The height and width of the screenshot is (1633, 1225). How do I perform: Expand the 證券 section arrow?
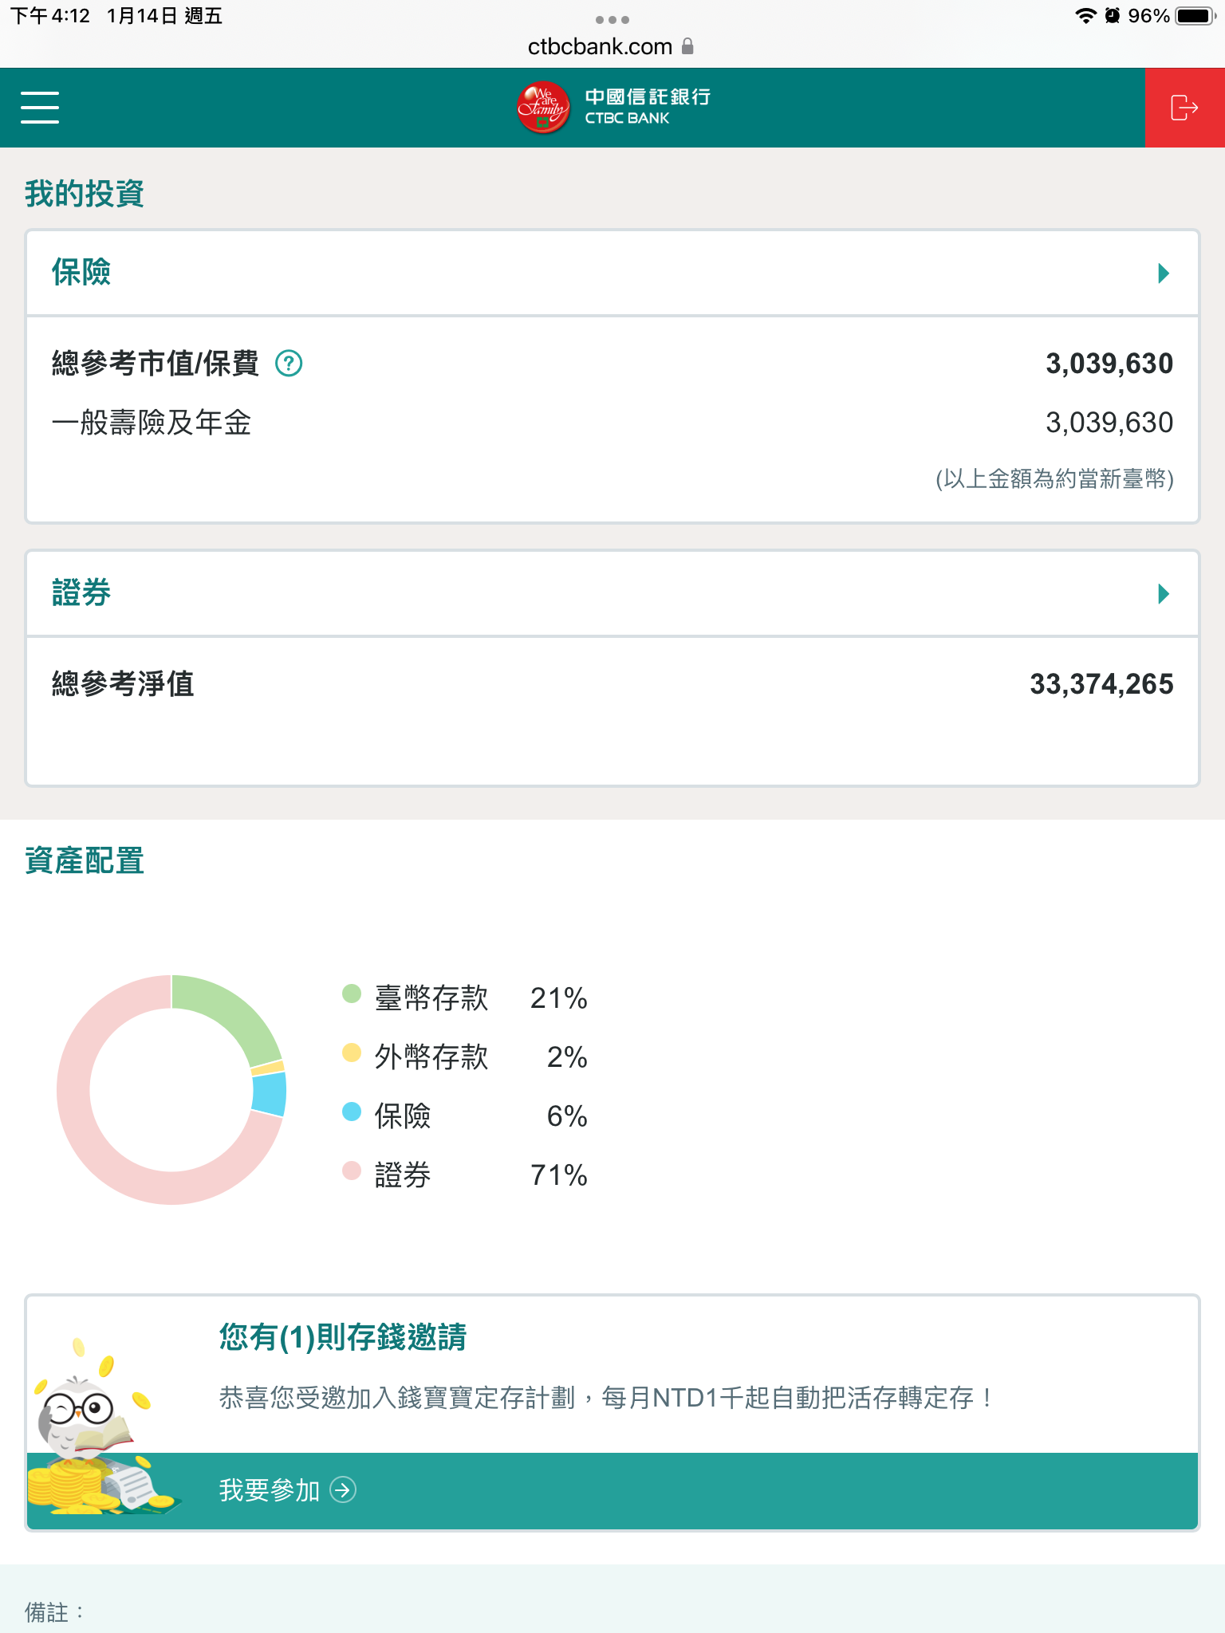pos(1164,594)
